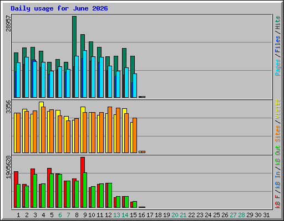Viewport: 284px width, 221px height.
Task: Click the green day 14 axis label
Action: (125, 215)
